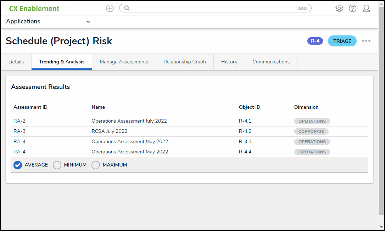The width and height of the screenshot is (385, 231).
Task: Open the settings gear icon
Action: pyautogui.click(x=339, y=9)
